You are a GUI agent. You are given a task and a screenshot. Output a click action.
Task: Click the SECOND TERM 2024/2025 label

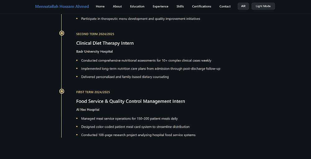pos(93,34)
